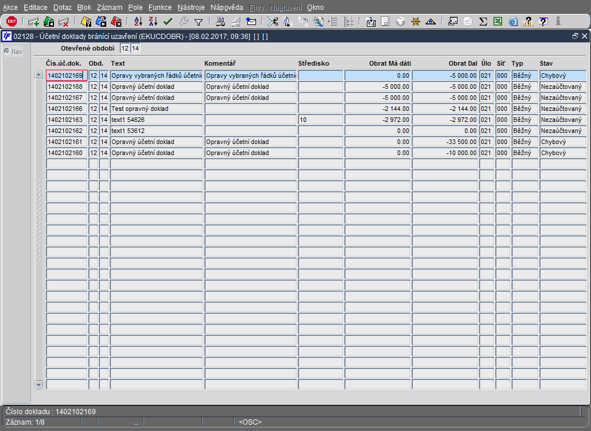Click the duplicate record icon
Image resolution: width=591 pixels, height=431 pixels.
[49, 22]
